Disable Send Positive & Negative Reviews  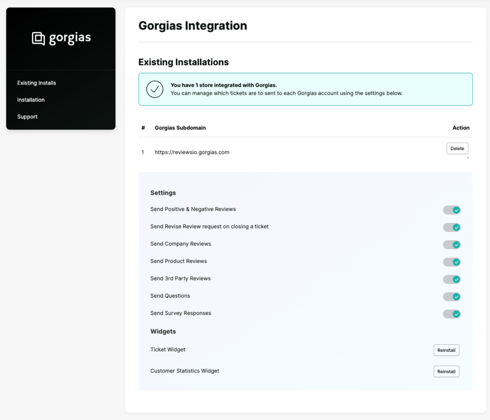pos(451,210)
